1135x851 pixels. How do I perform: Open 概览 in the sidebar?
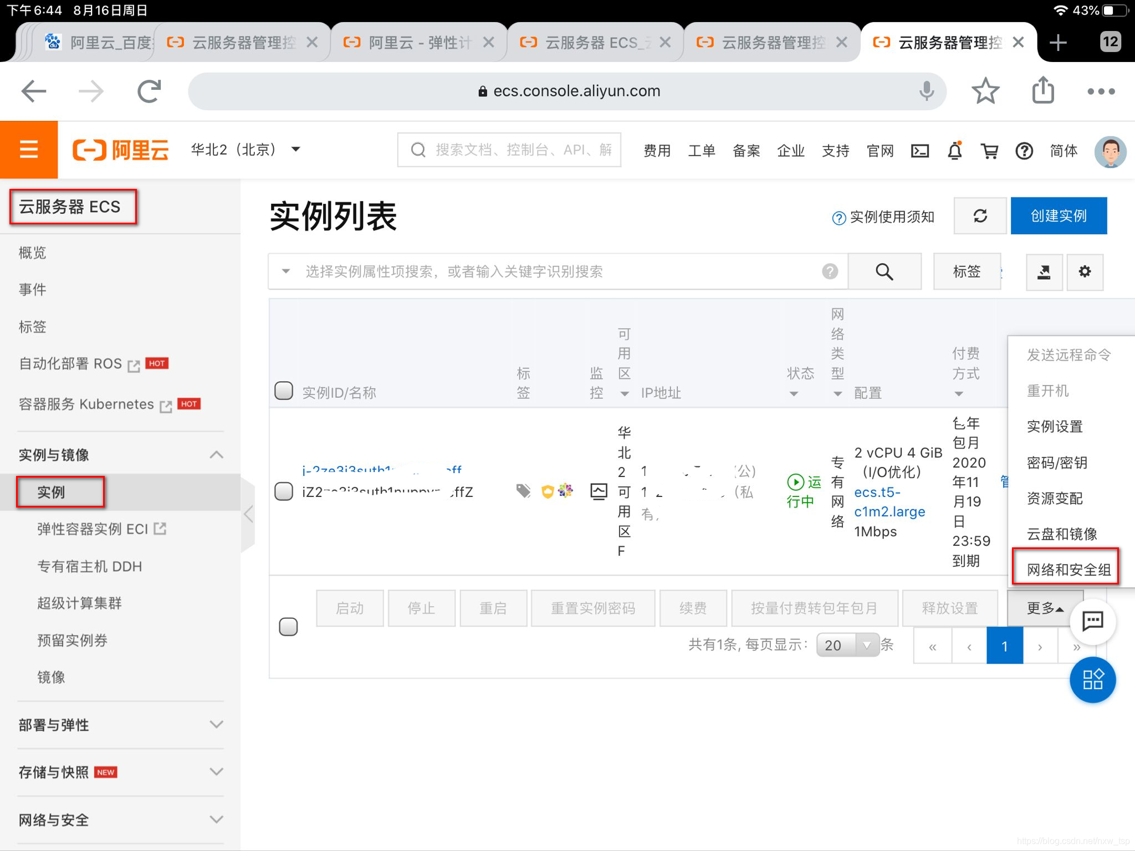click(32, 253)
